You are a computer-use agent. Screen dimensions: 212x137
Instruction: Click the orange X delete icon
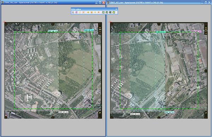click(x=83, y=12)
